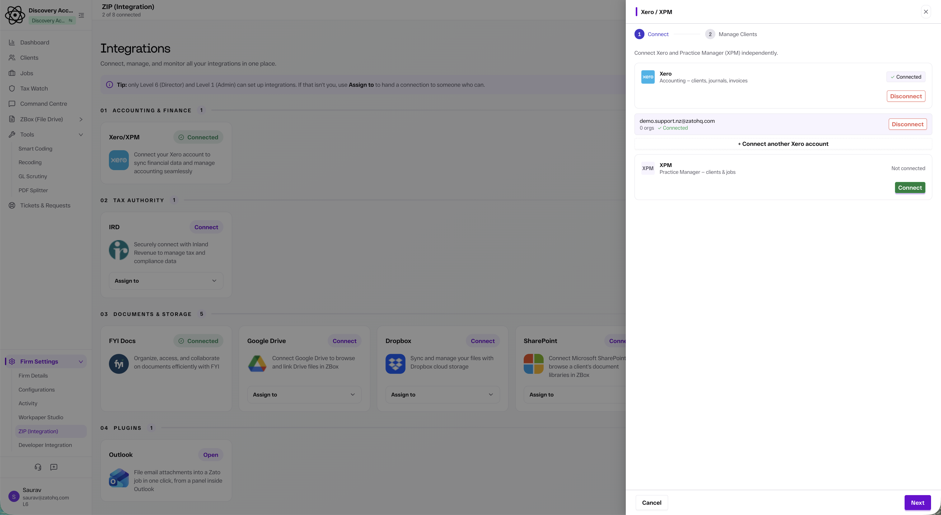
Task: Click the Dropbox logo icon
Action: [x=395, y=364]
